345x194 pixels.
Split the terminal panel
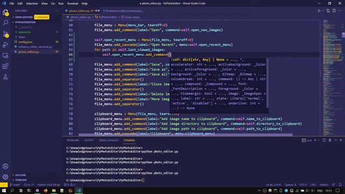pos(324,140)
